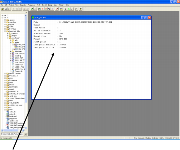
Task: Open the Special menu
Action: tap(44, 5)
